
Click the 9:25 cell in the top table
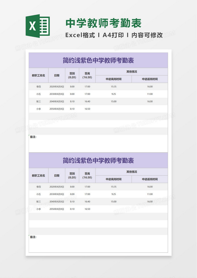(114, 94)
